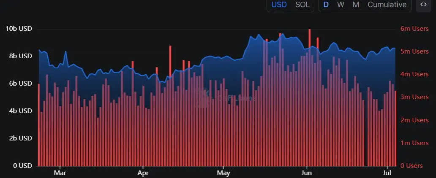Click the blue line peak in late May
The height and width of the screenshot is (178, 436).
pos(283,34)
